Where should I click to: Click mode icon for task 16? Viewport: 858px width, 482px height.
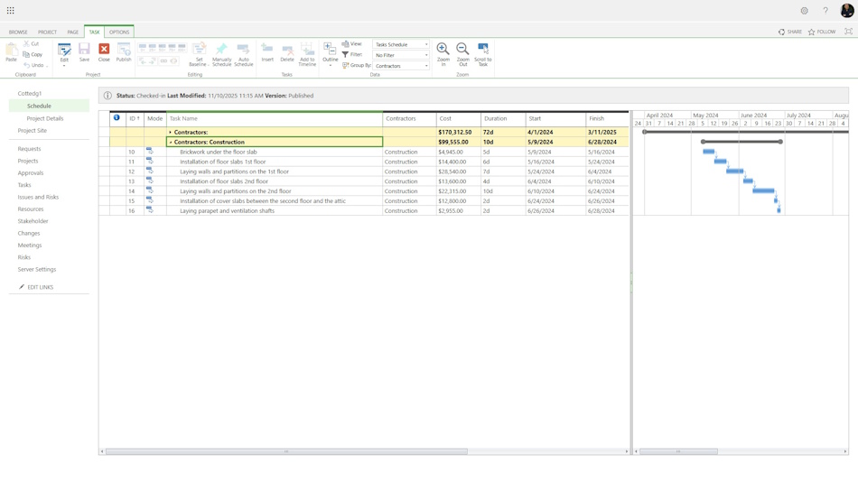(x=149, y=210)
